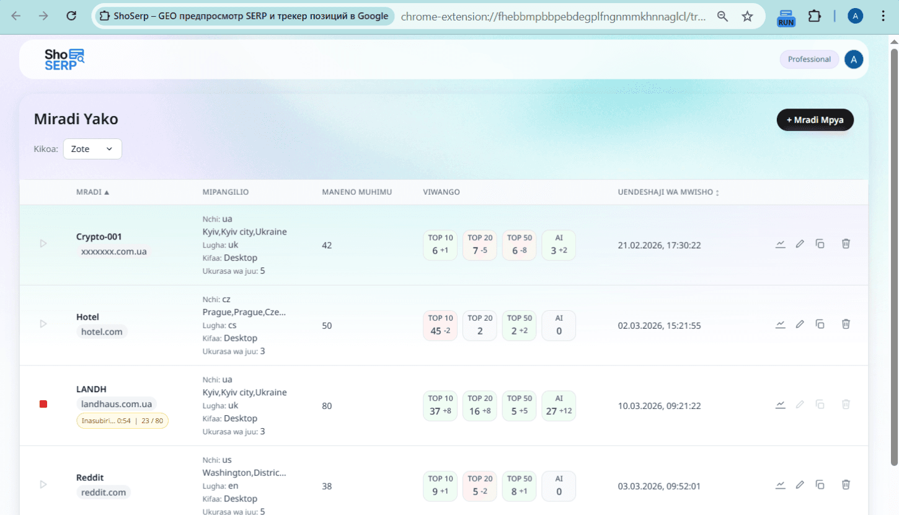Click the zoom magnifier in address bar
This screenshot has width=899, height=515.
(x=722, y=16)
